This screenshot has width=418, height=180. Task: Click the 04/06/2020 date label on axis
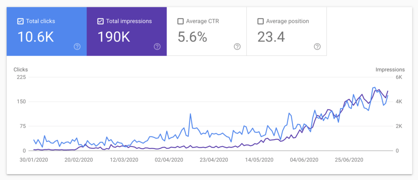click(x=304, y=160)
